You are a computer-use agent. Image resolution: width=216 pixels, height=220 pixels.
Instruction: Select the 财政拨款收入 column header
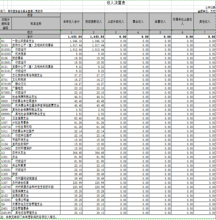click(94, 22)
